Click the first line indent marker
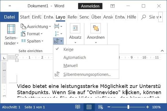 click(17, 56)
